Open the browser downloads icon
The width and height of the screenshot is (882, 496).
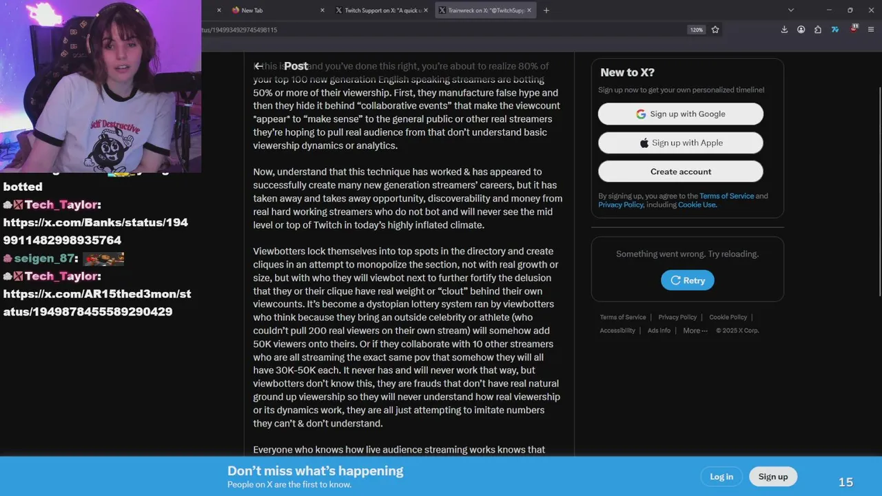pyautogui.click(x=784, y=30)
